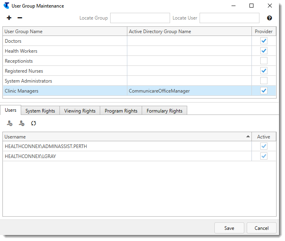Click the Active column header
285x241 pixels.
[264, 137]
